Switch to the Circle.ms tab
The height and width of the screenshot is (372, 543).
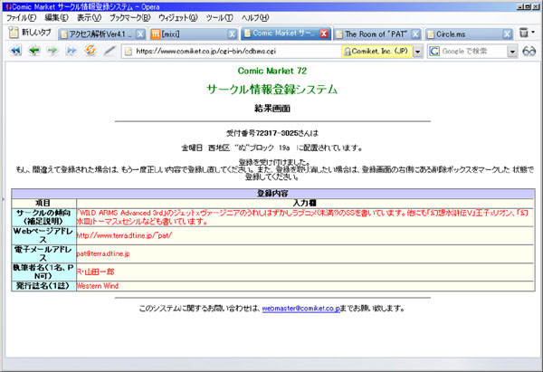click(465, 34)
